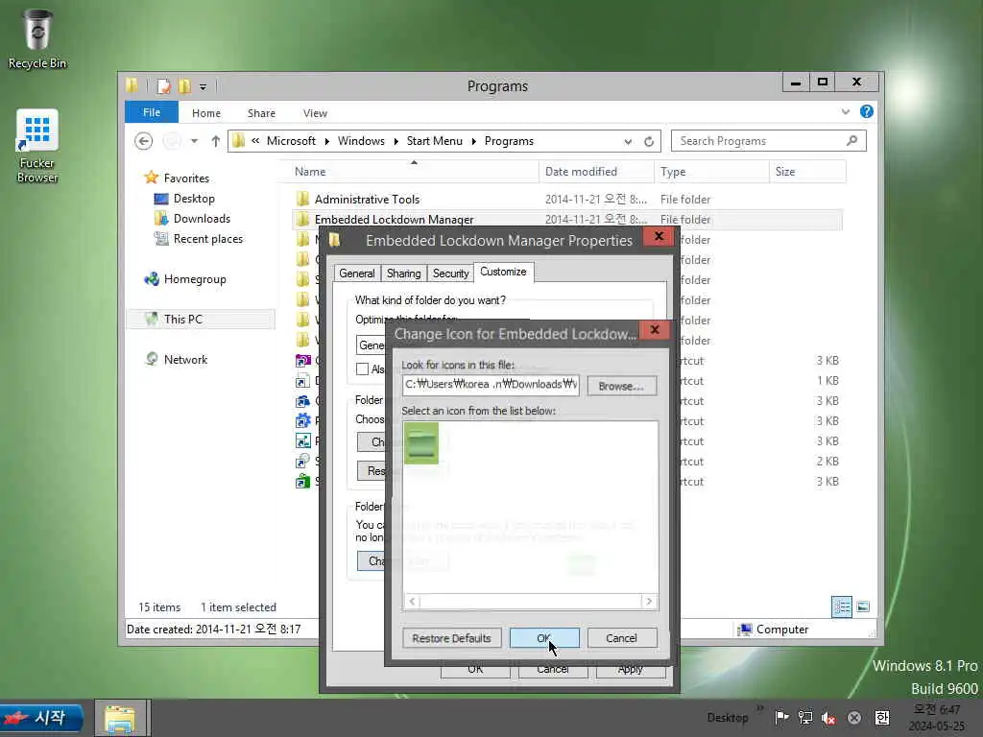
Task: Click the Korean IME language indicator
Action: (x=882, y=718)
